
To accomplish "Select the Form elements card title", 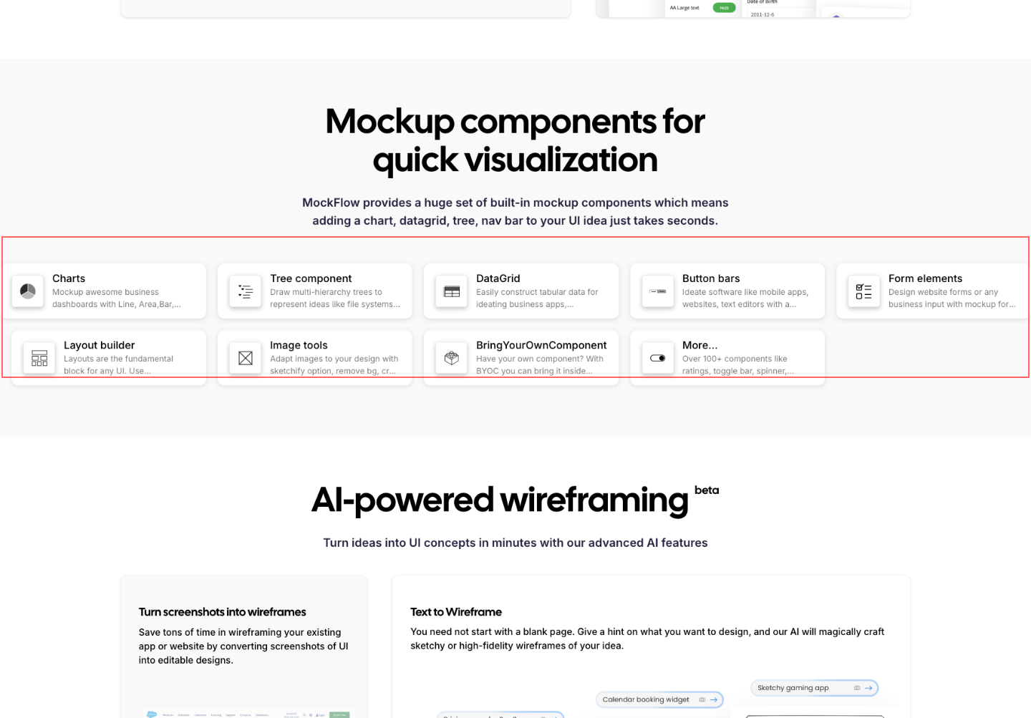I will tap(925, 278).
